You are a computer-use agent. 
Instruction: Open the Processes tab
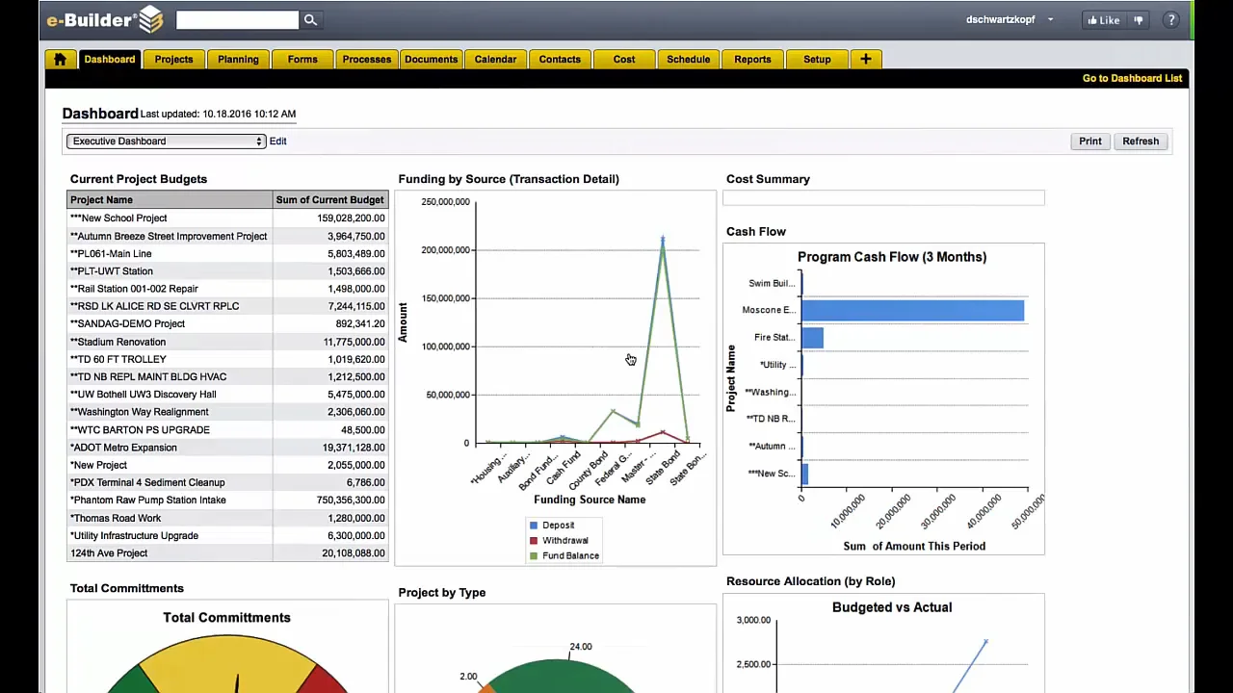click(x=367, y=60)
